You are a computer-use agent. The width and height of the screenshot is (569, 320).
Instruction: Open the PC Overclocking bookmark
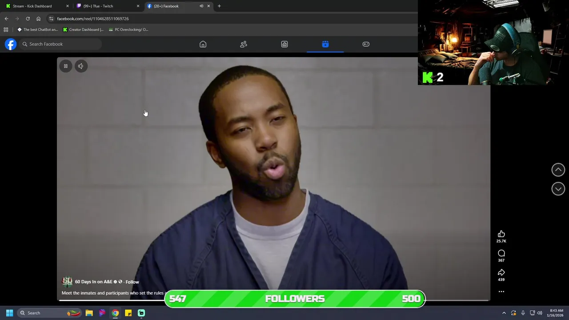pyautogui.click(x=128, y=30)
